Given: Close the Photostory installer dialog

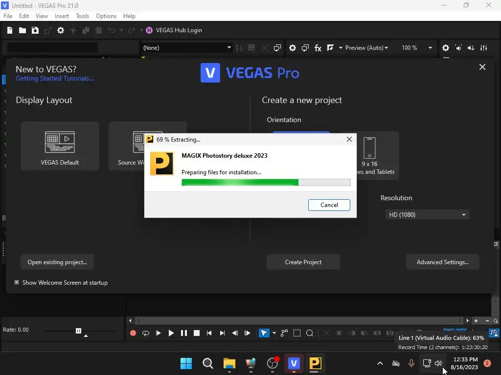Looking at the screenshot, I should pos(349,139).
